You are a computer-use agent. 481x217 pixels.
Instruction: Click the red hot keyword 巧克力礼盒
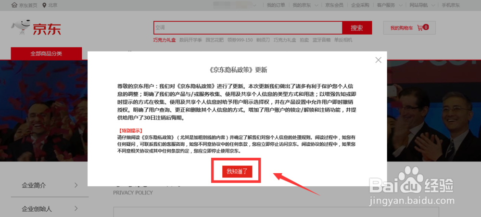tap(165, 40)
